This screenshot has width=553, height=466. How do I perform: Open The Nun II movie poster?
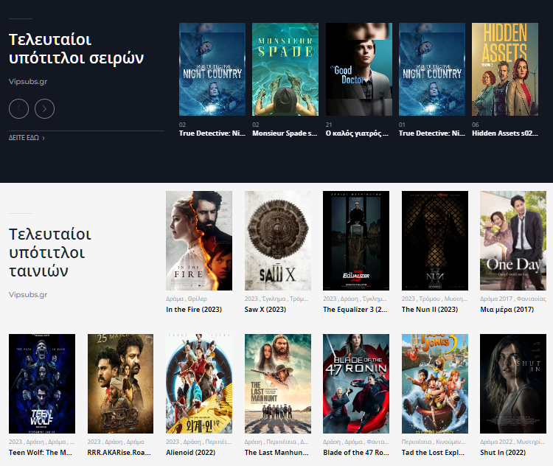click(x=435, y=240)
